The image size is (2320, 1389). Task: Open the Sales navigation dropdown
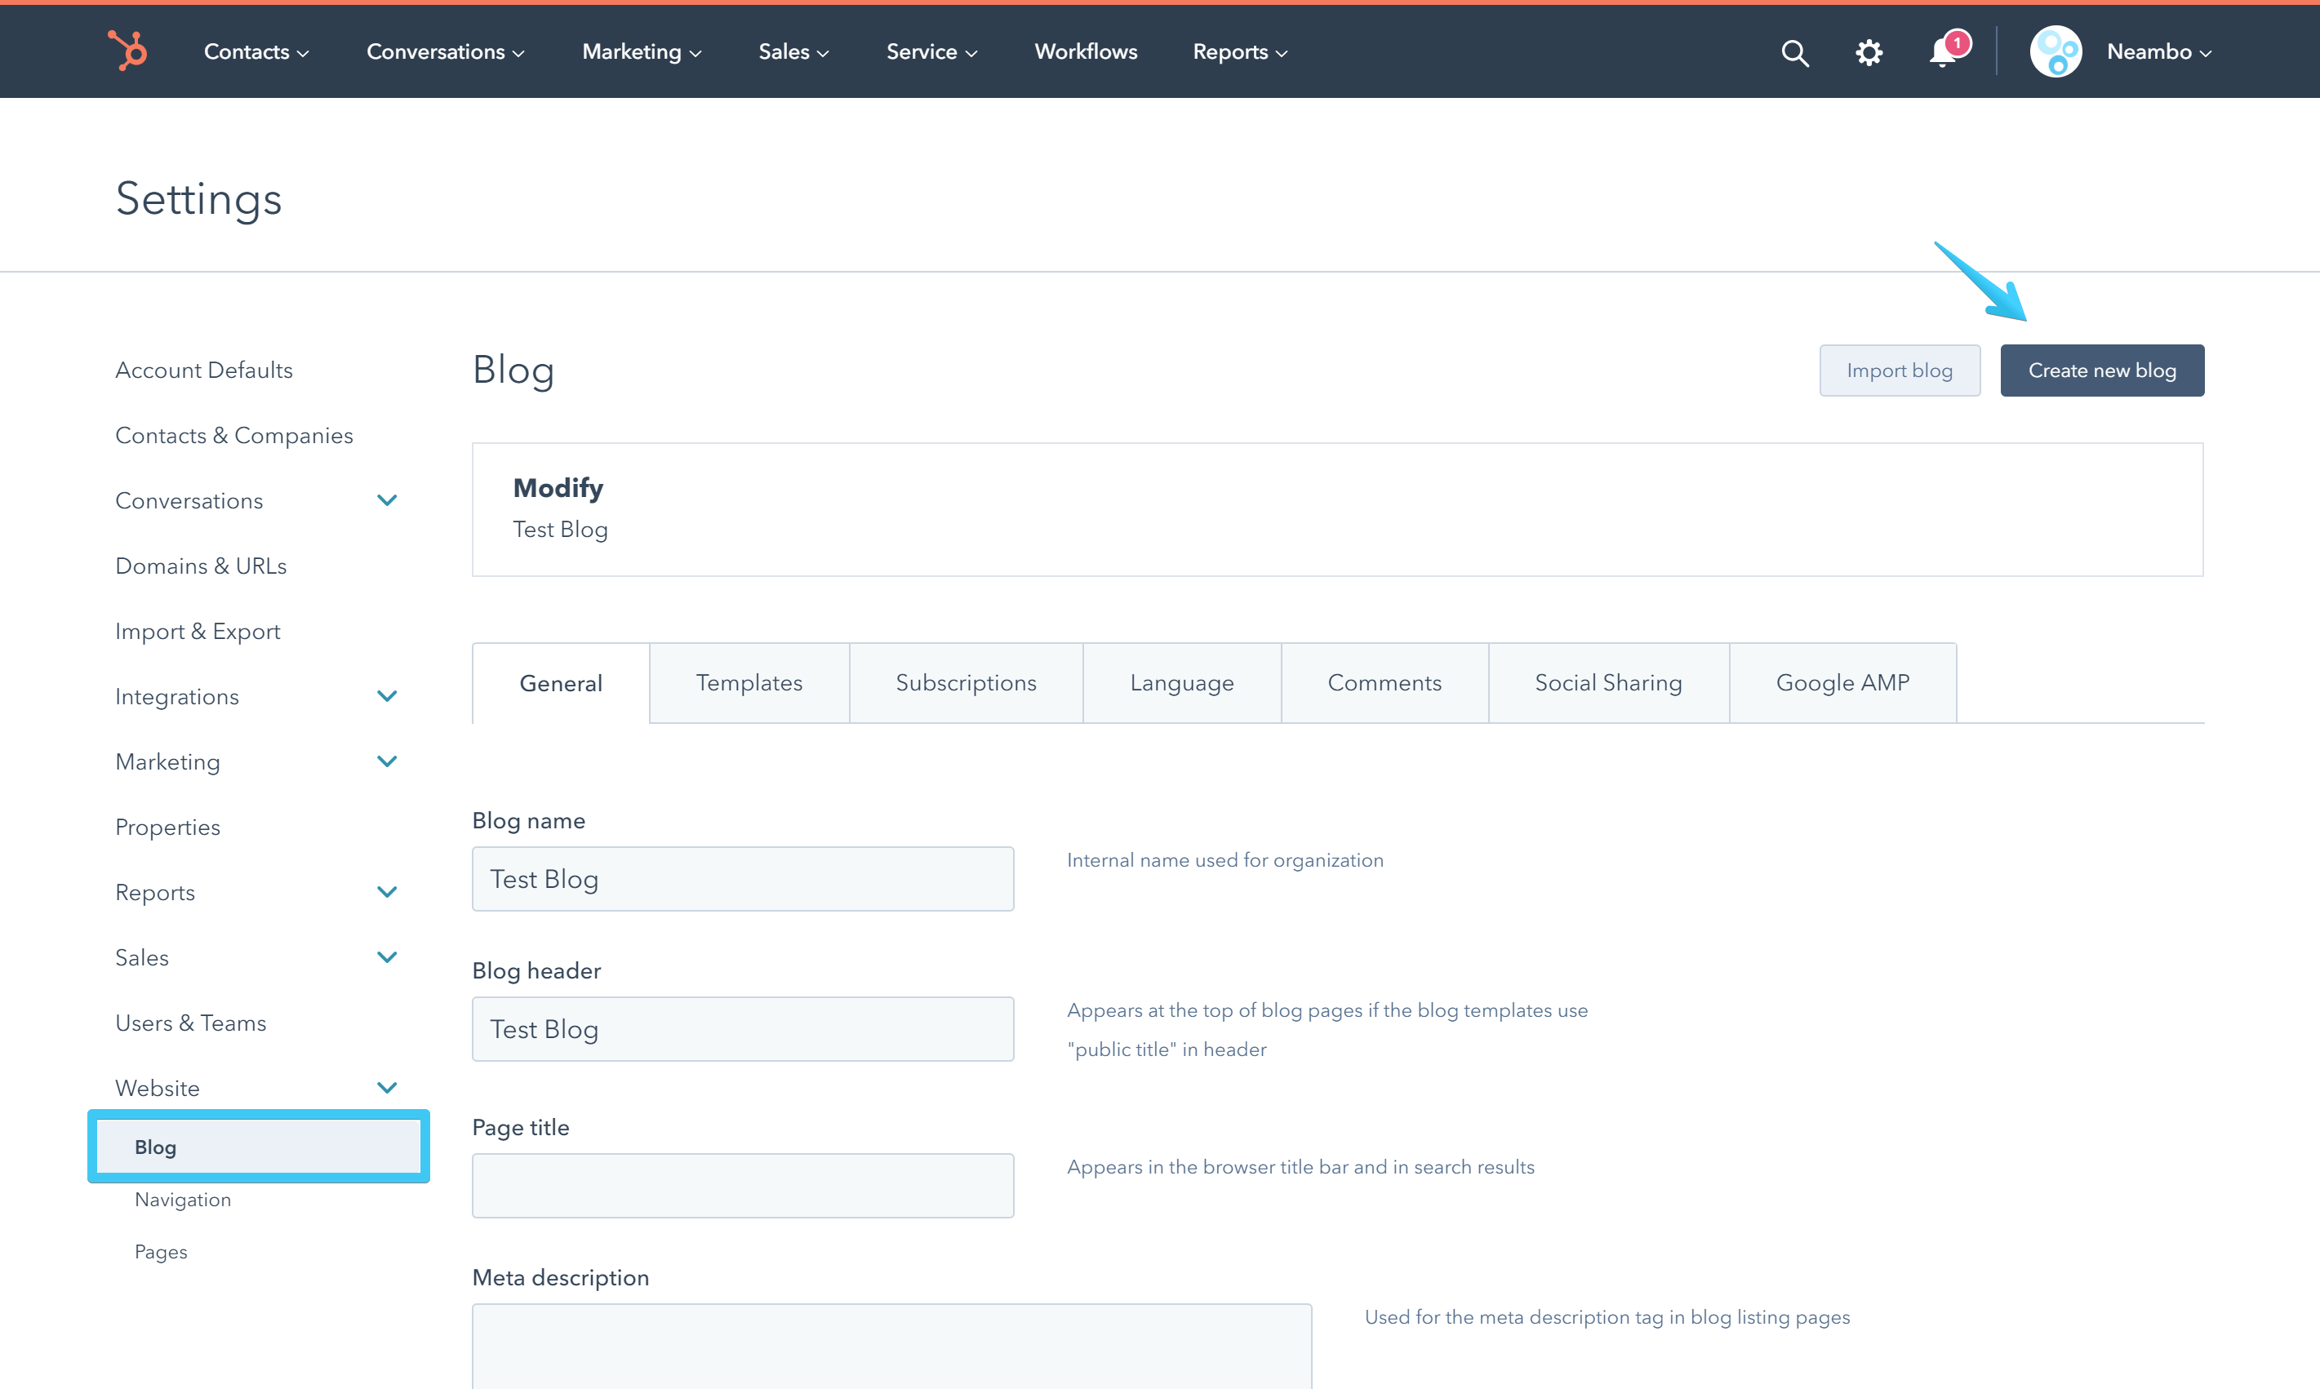[793, 51]
